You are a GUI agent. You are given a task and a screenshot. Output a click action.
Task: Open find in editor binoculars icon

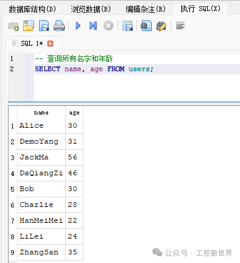[146, 26]
